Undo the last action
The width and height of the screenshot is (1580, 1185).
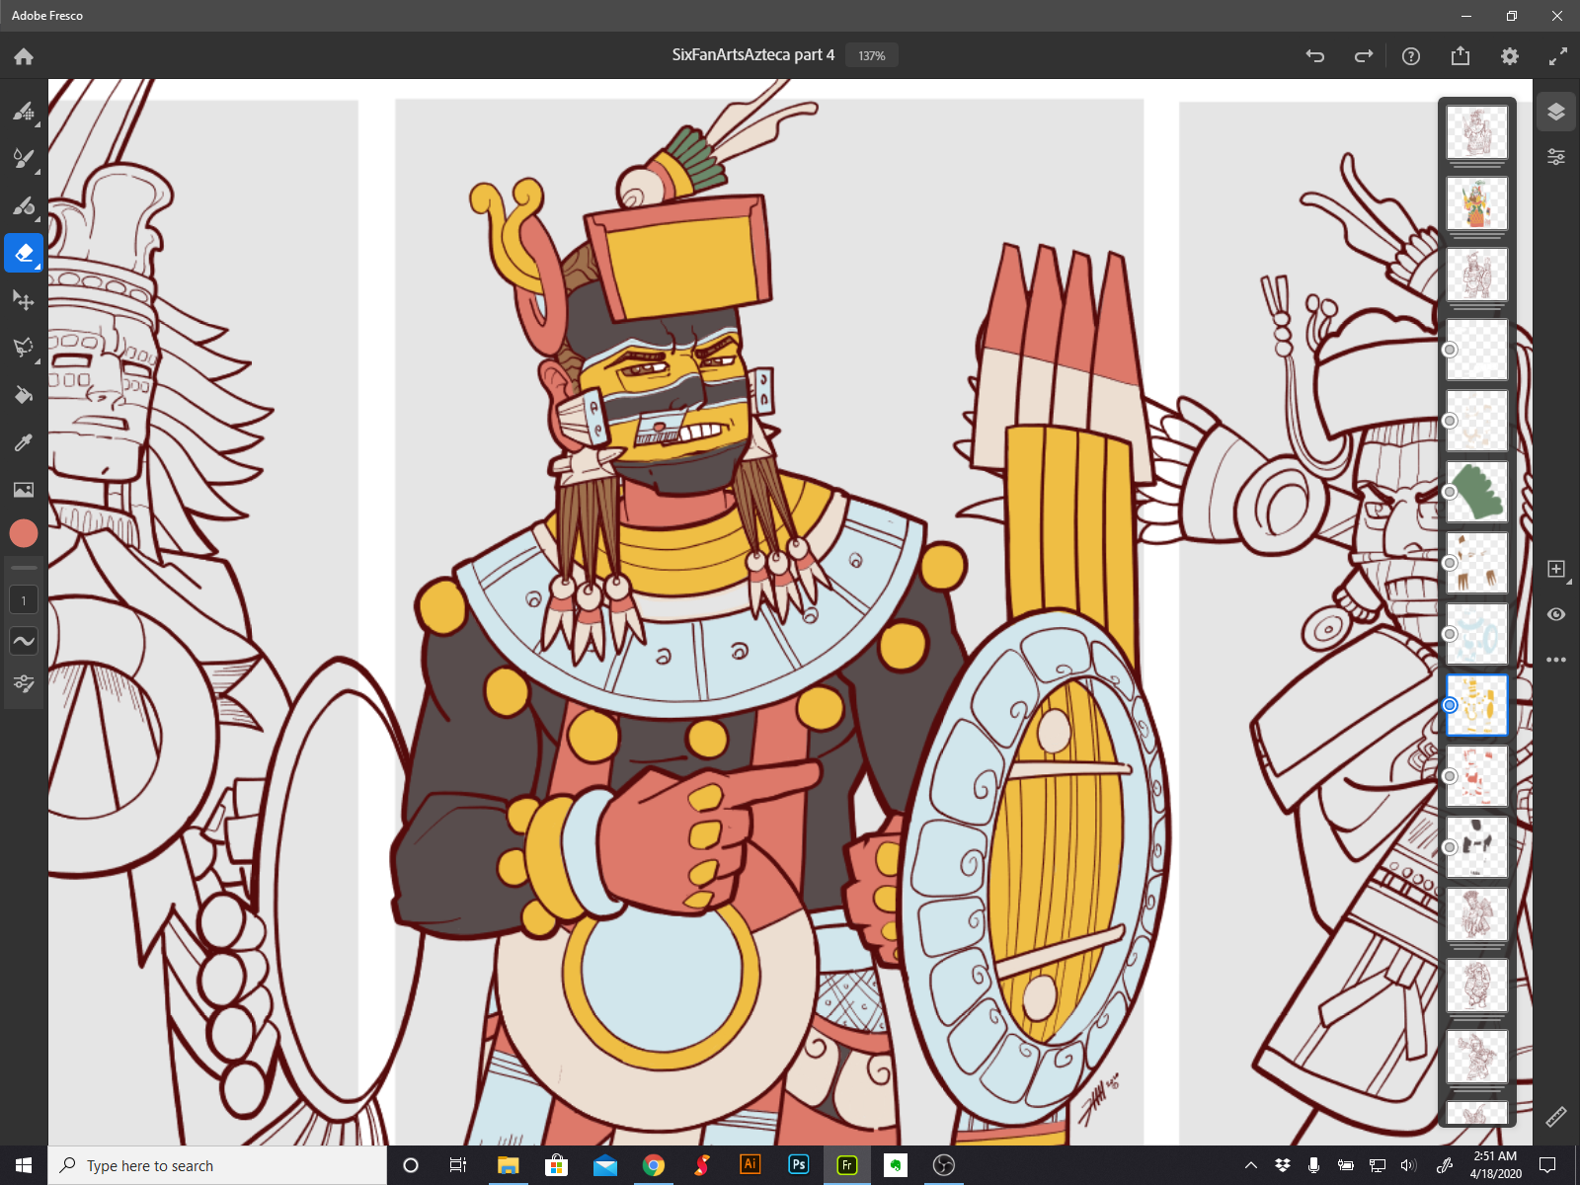tap(1314, 56)
